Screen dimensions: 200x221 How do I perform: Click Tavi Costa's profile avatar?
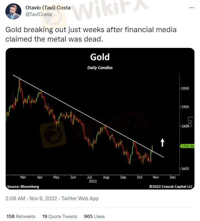click(13, 11)
